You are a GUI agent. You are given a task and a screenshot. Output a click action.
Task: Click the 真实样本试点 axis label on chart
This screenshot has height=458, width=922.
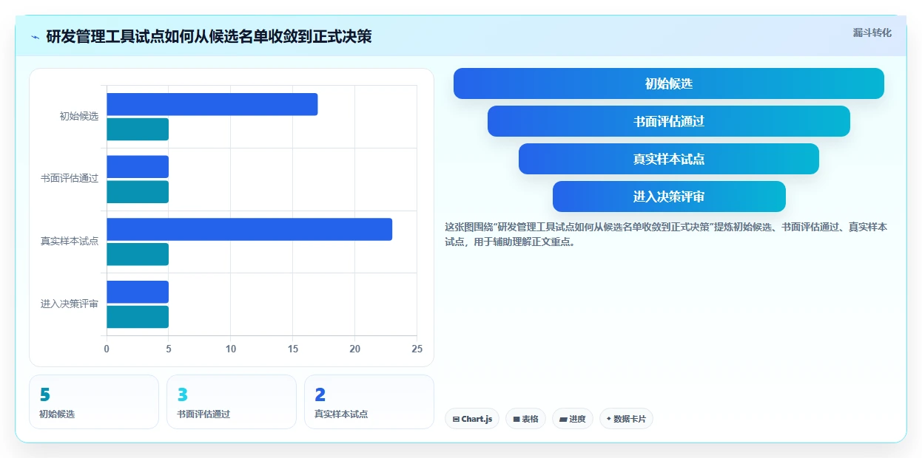[x=70, y=242]
